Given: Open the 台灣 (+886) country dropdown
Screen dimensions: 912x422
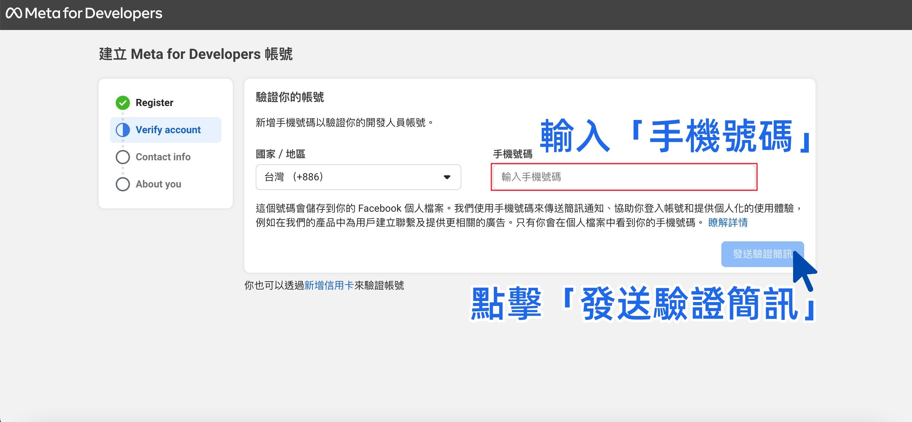Looking at the screenshot, I should (x=358, y=177).
